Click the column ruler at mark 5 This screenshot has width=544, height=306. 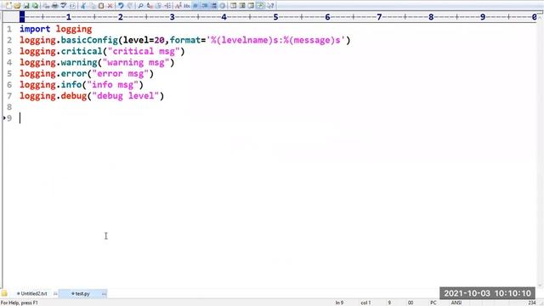pyautogui.click(x=275, y=17)
